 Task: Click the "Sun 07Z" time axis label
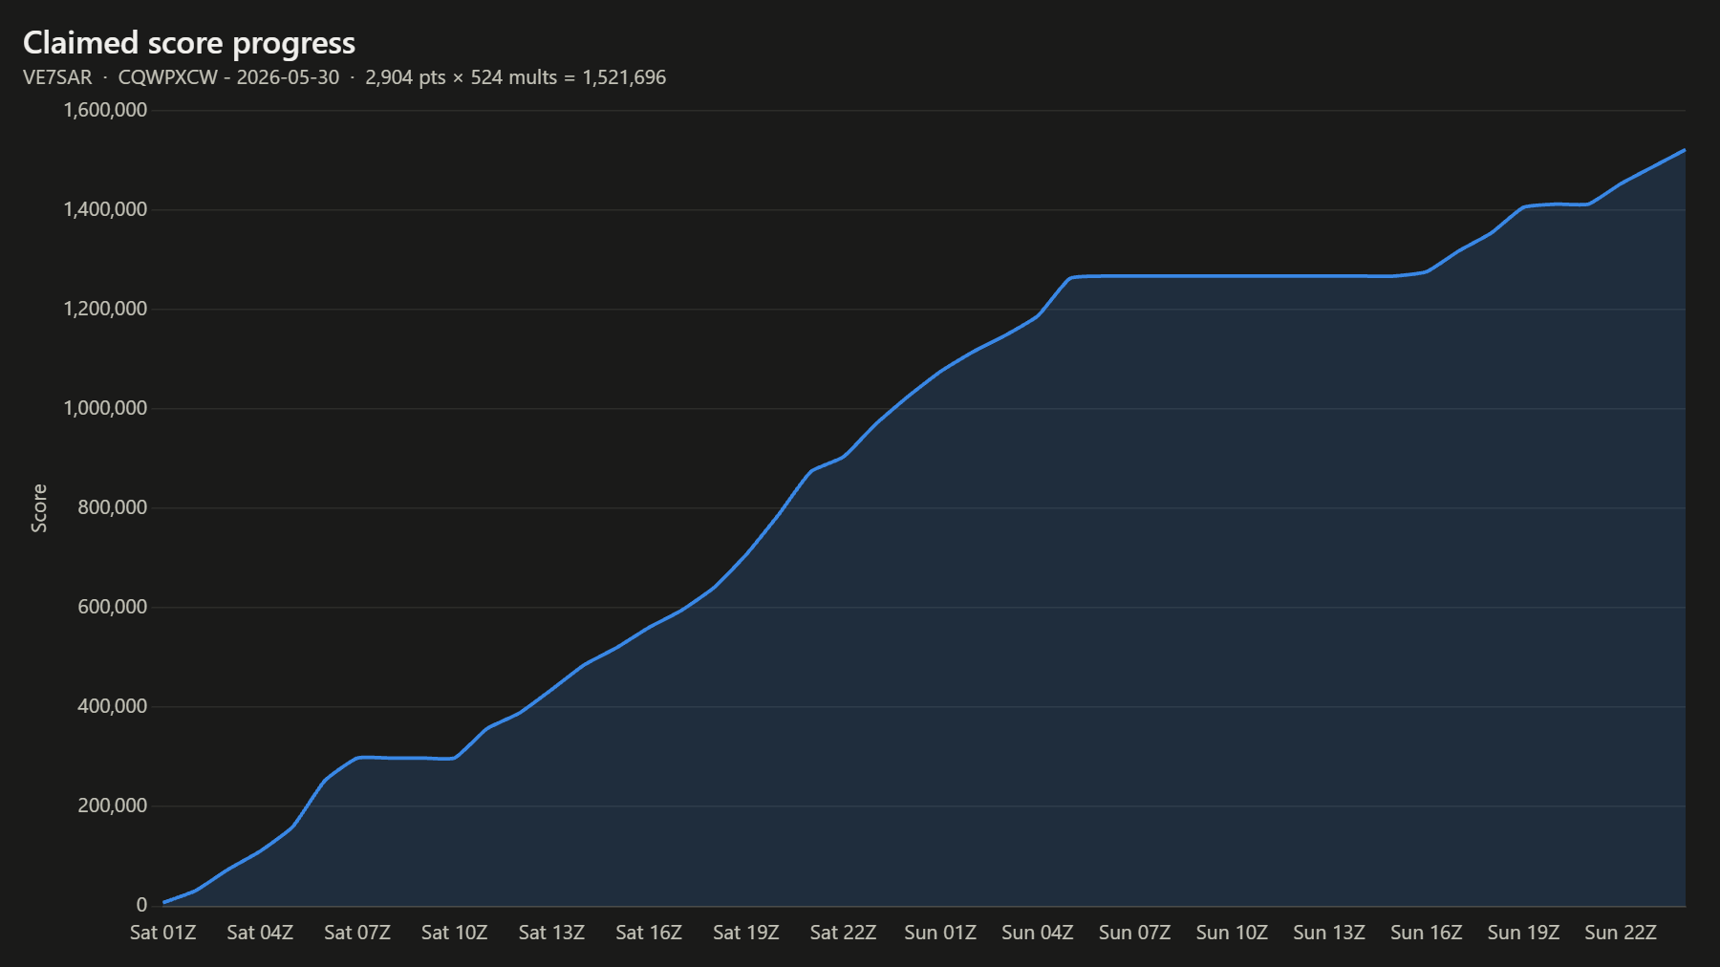[x=1134, y=933]
